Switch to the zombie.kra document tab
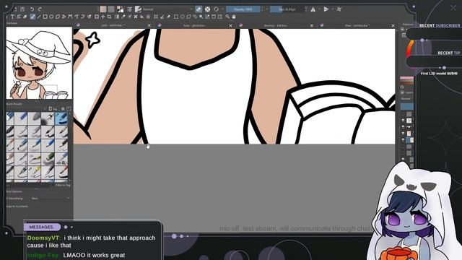462x260 pixels. (x=357, y=26)
